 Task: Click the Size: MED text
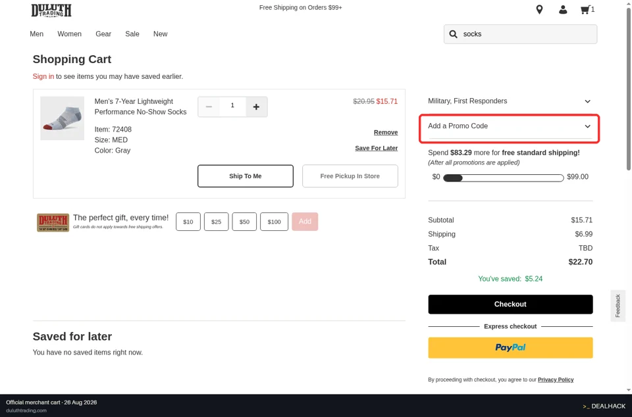(x=111, y=140)
